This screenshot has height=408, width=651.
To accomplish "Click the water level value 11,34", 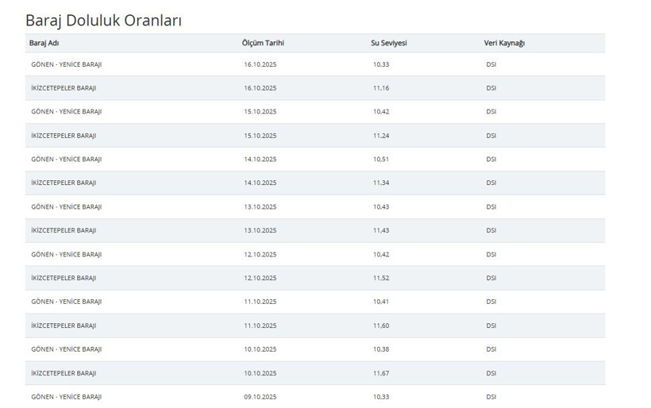I will click(381, 183).
